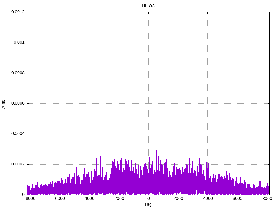Click the 4000 x-axis tick label
This screenshot has width=277, height=208.
coord(208,199)
